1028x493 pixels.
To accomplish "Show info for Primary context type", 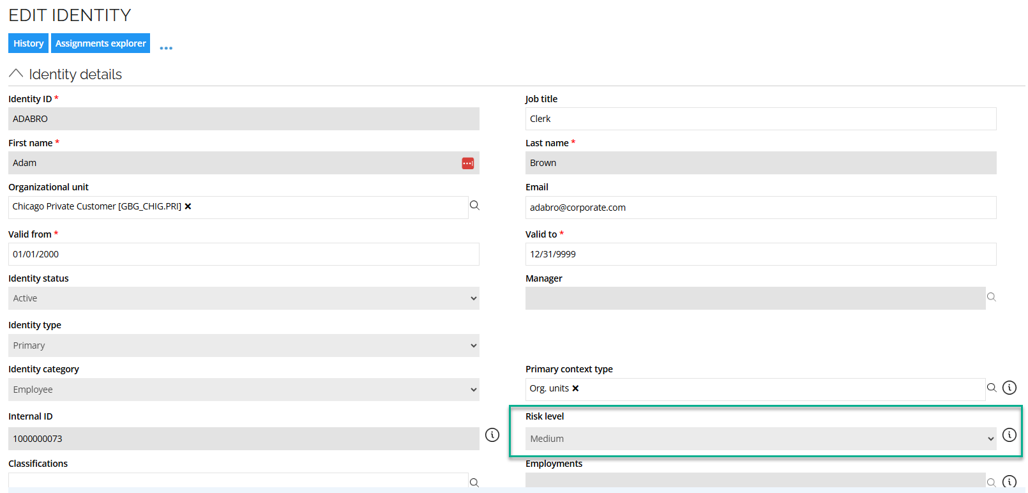I will pos(1009,388).
